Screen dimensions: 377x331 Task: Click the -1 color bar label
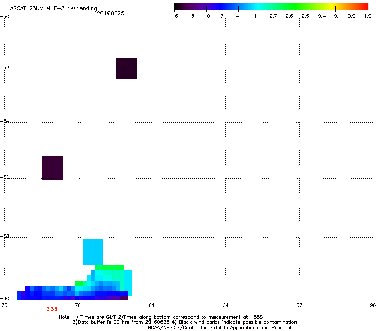pyautogui.click(x=253, y=16)
